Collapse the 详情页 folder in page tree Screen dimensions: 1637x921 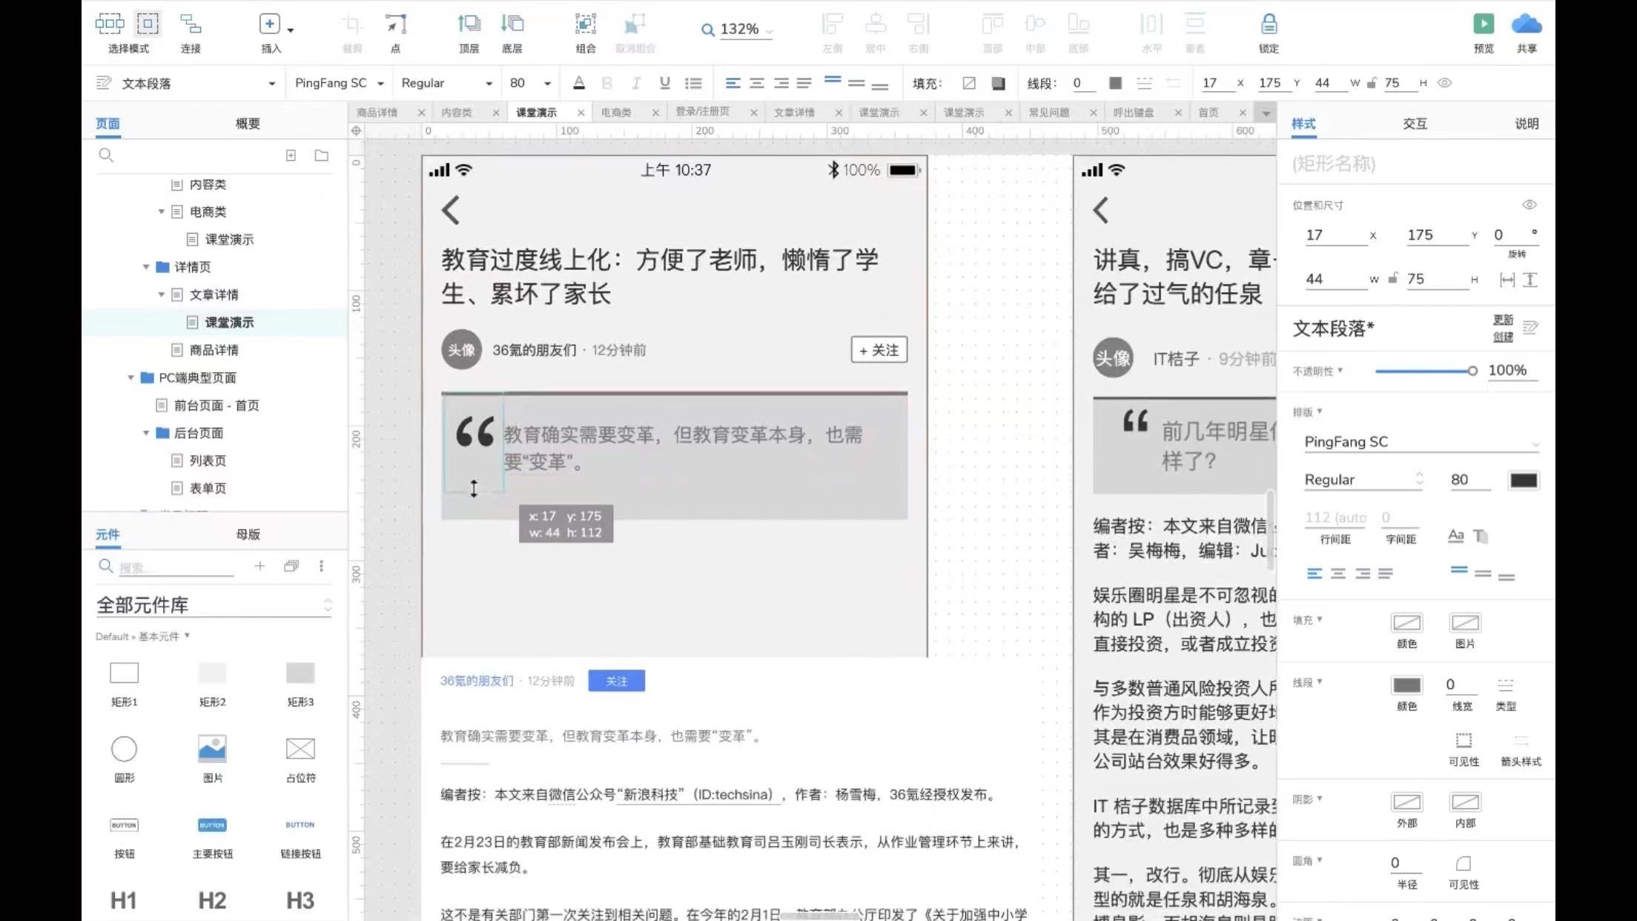(146, 267)
